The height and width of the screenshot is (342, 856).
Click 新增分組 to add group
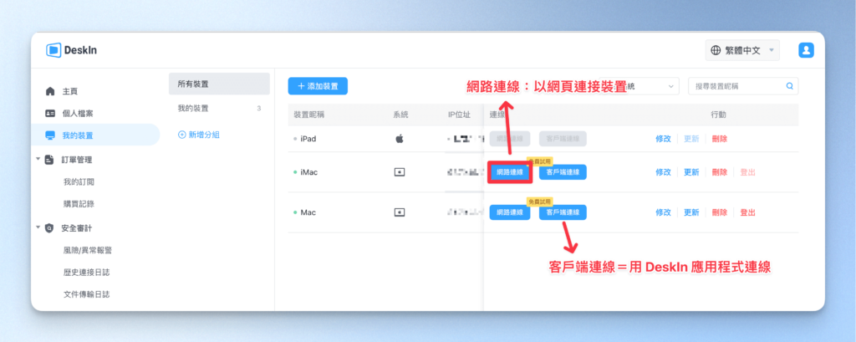pos(199,135)
